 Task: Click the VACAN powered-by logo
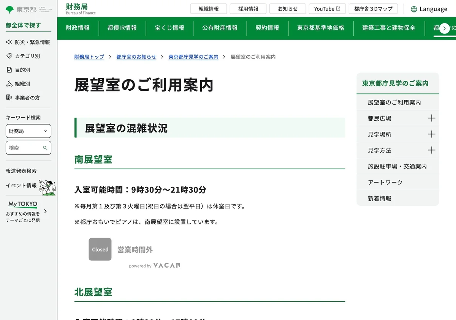coord(167,265)
